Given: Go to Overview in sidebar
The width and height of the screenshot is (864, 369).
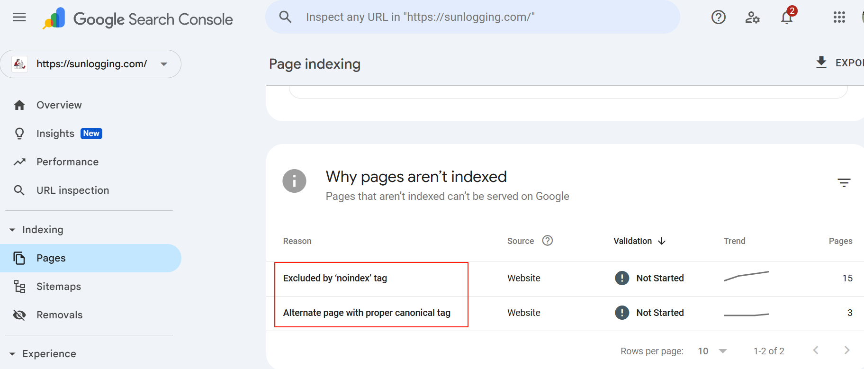Looking at the screenshot, I should 59,105.
